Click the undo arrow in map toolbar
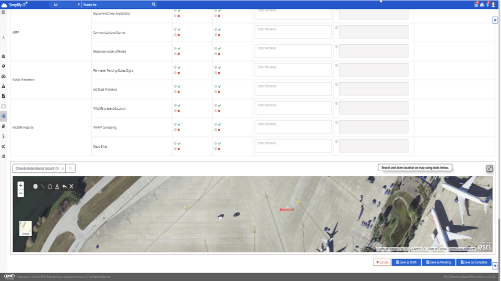 65,186
